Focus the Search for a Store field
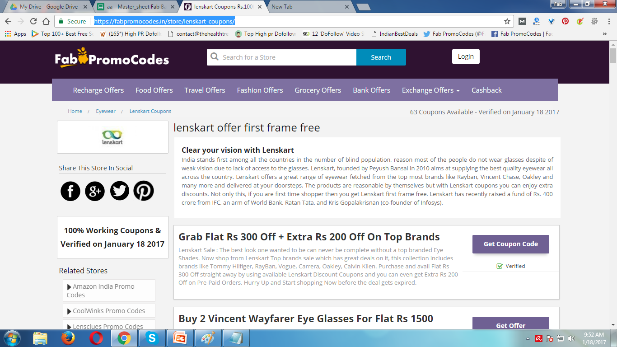This screenshot has height=347, width=617. point(282,57)
